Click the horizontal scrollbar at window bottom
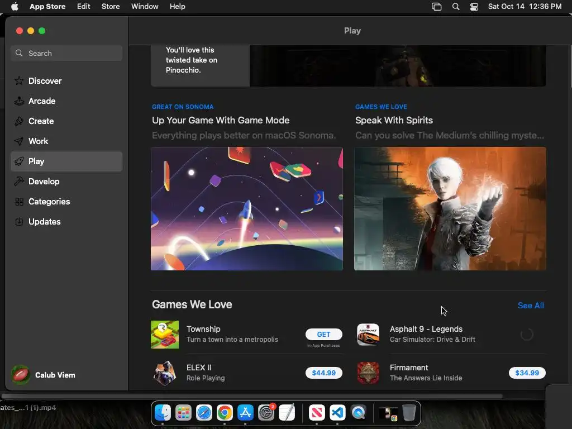Image resolution: width=572 pixels, height=429 pixels. [x=252, y=396]
